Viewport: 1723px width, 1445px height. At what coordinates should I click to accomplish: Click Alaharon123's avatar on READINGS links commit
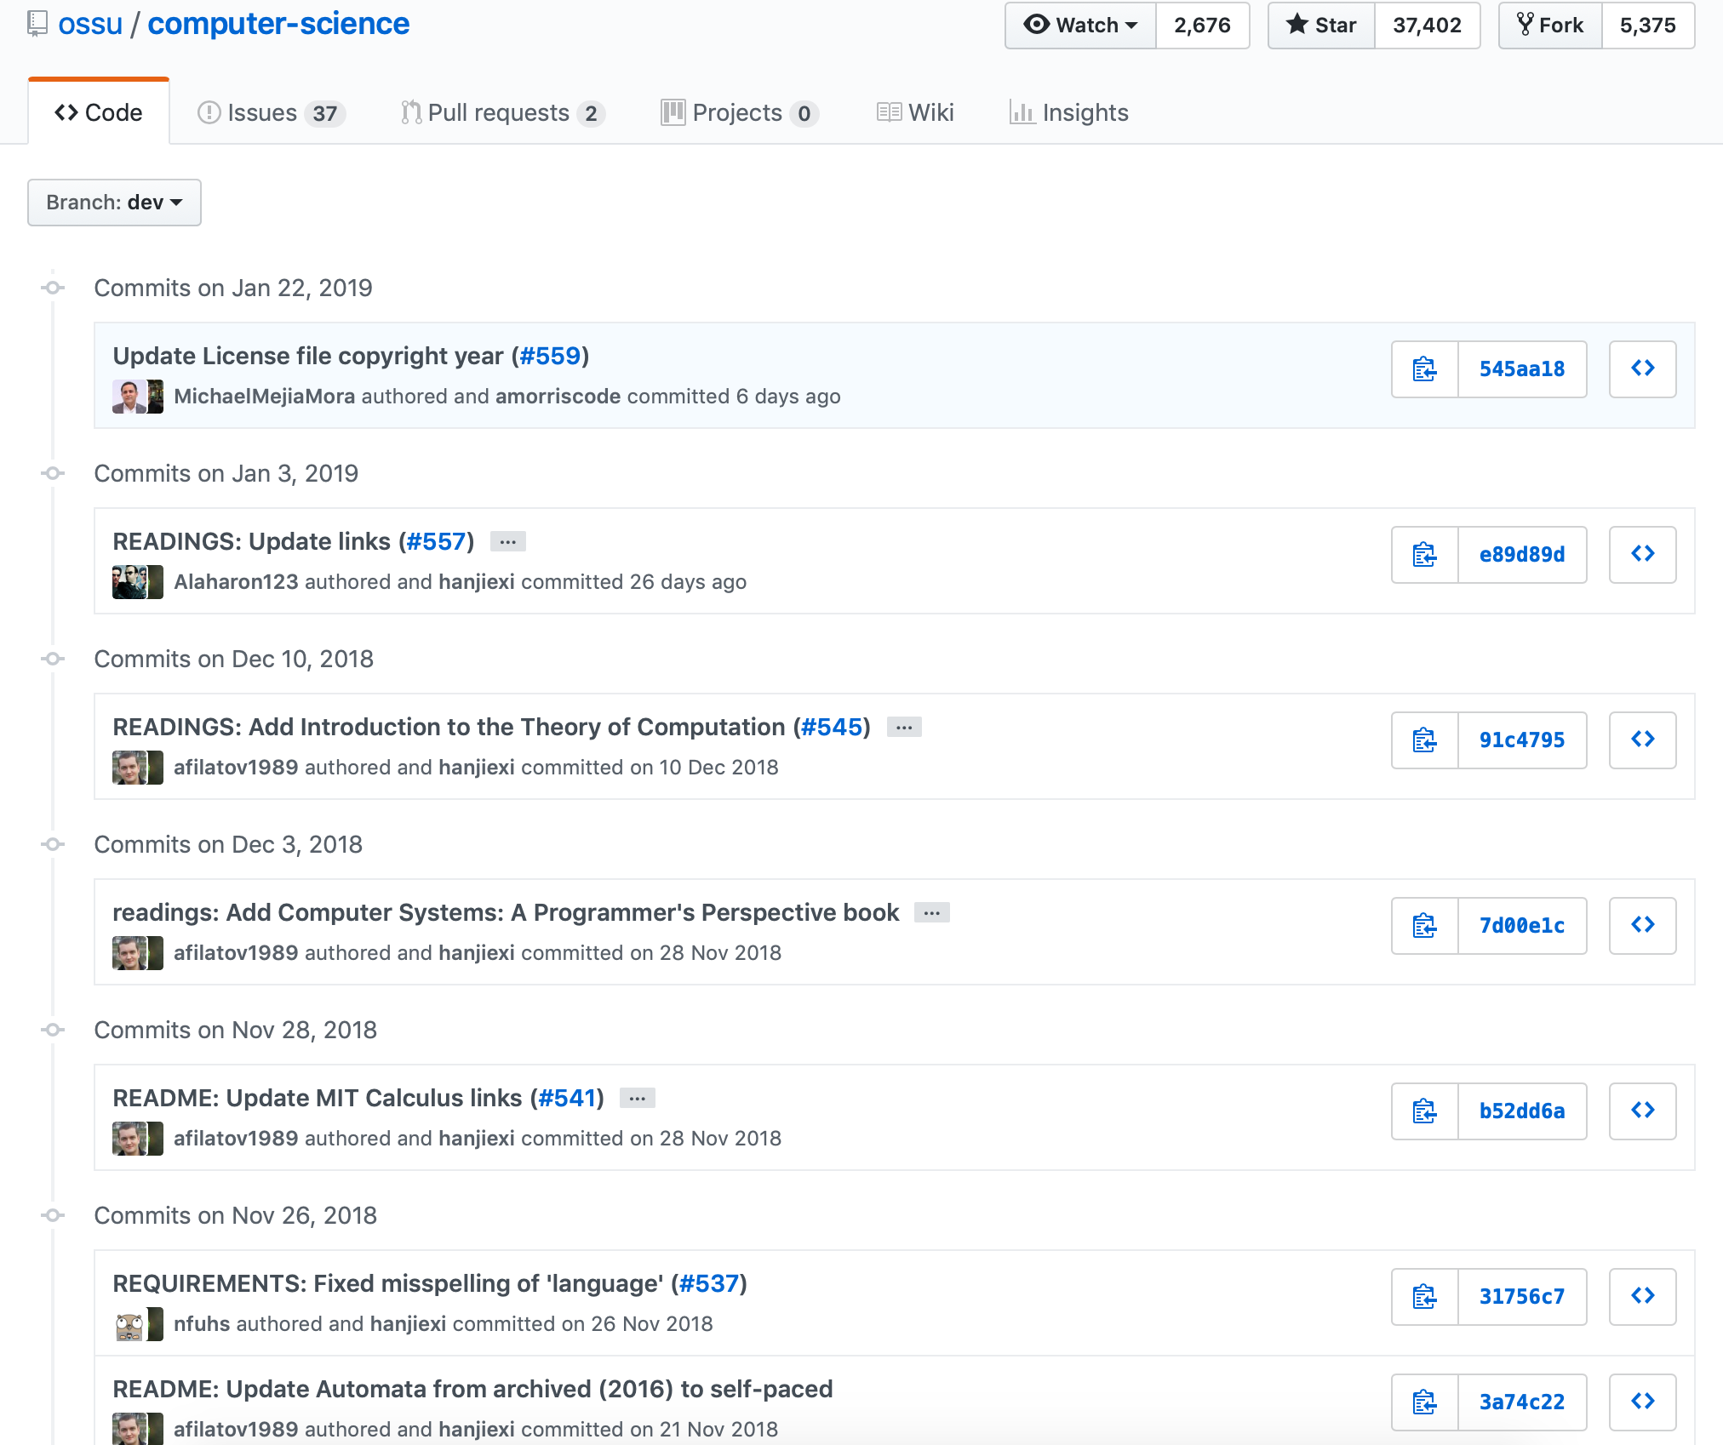pos(129,582)
